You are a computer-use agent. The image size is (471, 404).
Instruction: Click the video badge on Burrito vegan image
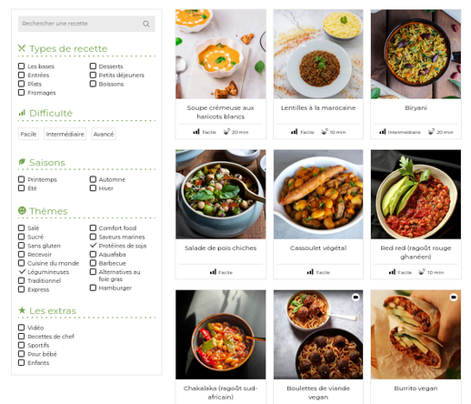pyautogui.click(x=454, y=297)
